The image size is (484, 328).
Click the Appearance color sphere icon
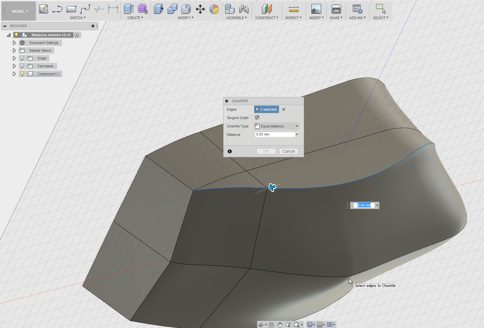tap(214, 9)
